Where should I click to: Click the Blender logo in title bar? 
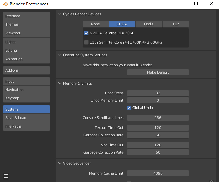[5, 4]
